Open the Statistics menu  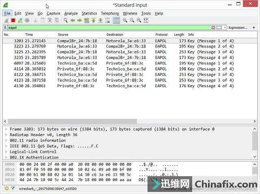tap(89, 13)
